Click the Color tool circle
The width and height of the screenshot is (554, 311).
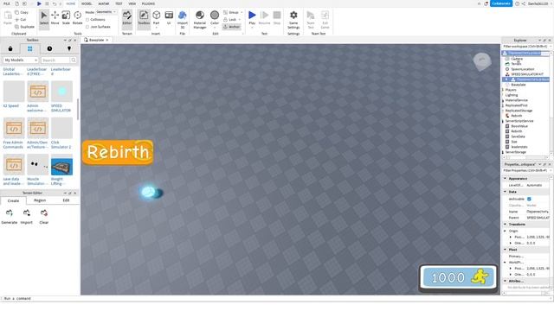click(215, 16)
